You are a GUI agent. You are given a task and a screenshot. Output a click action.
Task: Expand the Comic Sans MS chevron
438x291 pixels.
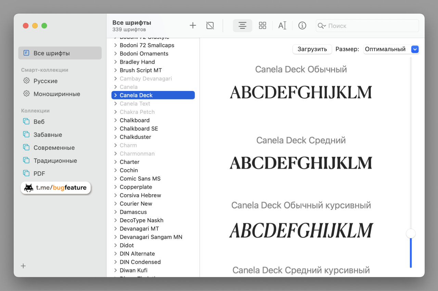(x=116, y=179)
